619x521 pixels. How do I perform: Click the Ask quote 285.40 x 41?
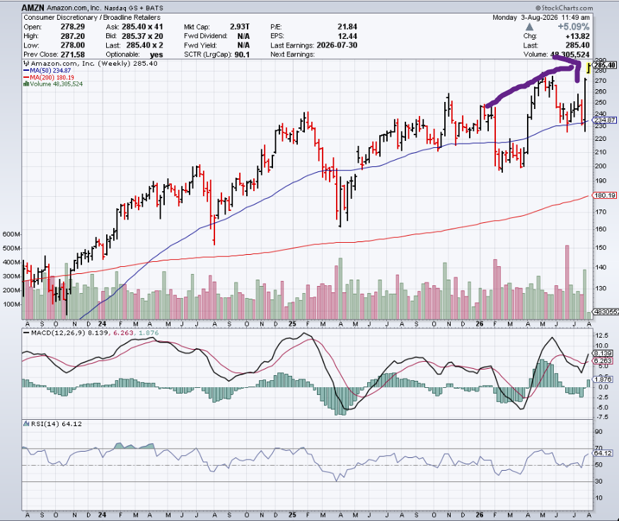coord(142,26)
